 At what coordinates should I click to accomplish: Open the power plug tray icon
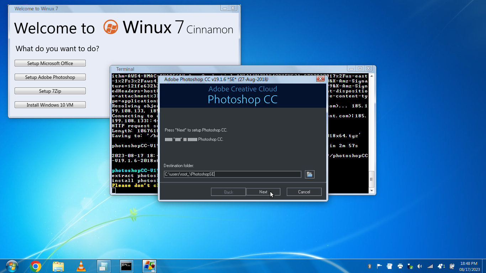tap(452, 266)
